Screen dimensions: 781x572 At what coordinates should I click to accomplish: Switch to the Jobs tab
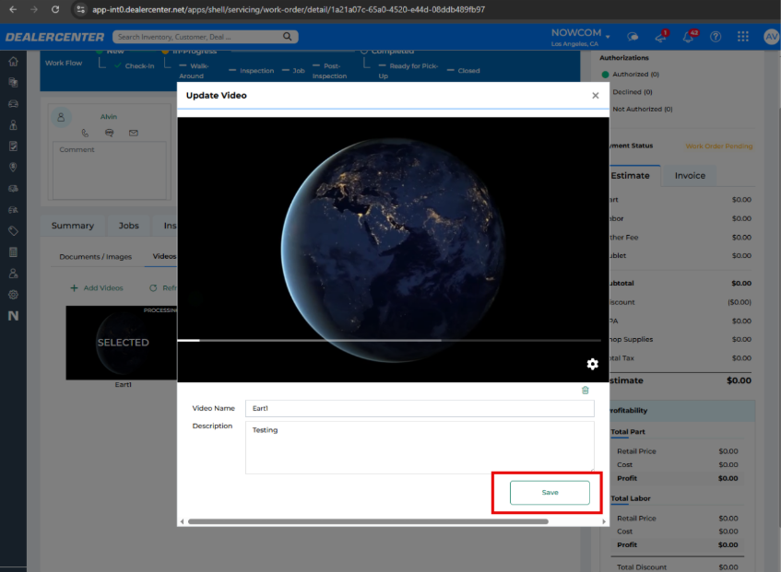[128, 226]
